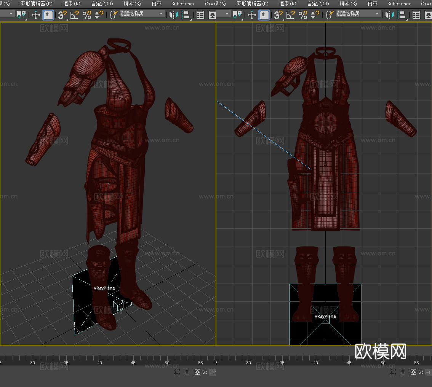Open 渲染(R) menu in perspective window
The width and height of the screenshot is (432, 387).
(x=72, y=3)
